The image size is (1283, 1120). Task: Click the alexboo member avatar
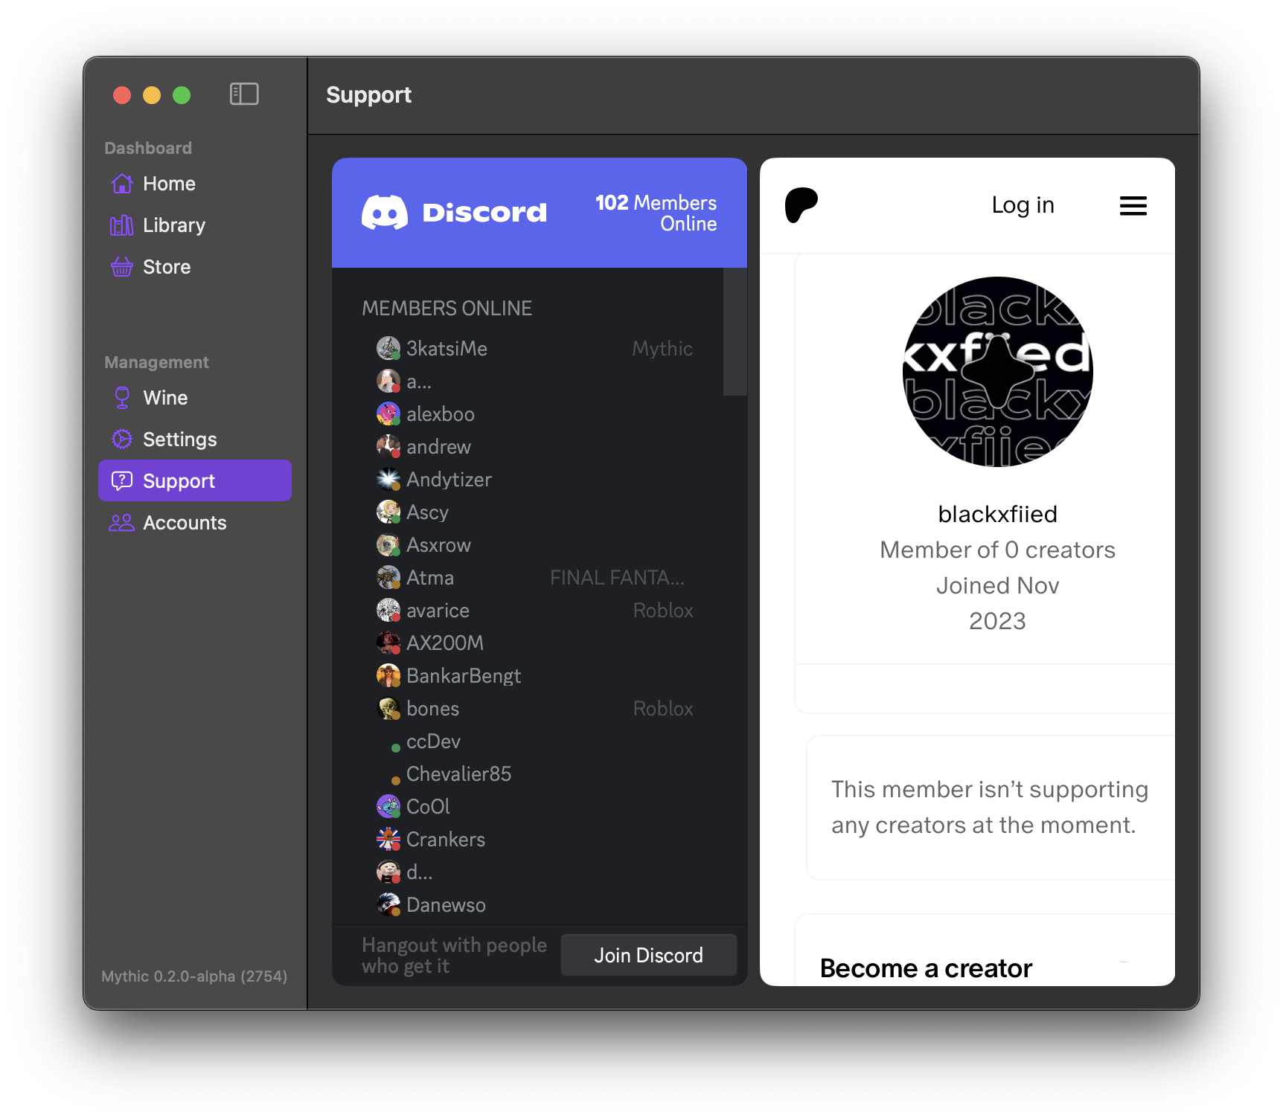click(x=388, y=413)
